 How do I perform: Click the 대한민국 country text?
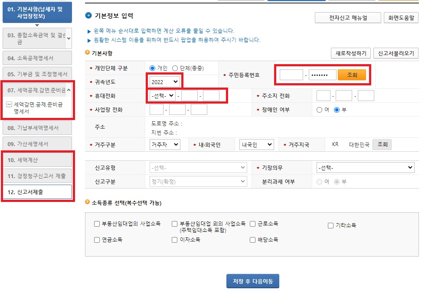click(359, 145)
